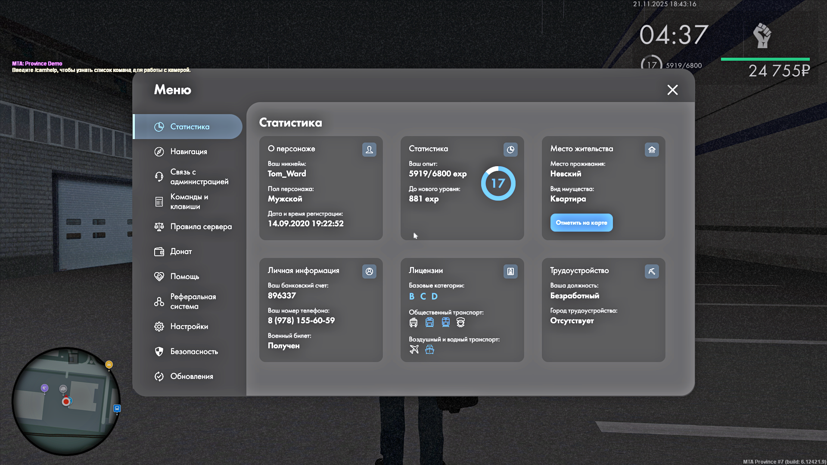Click the yellow marker on the minimap
The width and height of the screenshot is (827, 465).
click(x=109, y=365)
